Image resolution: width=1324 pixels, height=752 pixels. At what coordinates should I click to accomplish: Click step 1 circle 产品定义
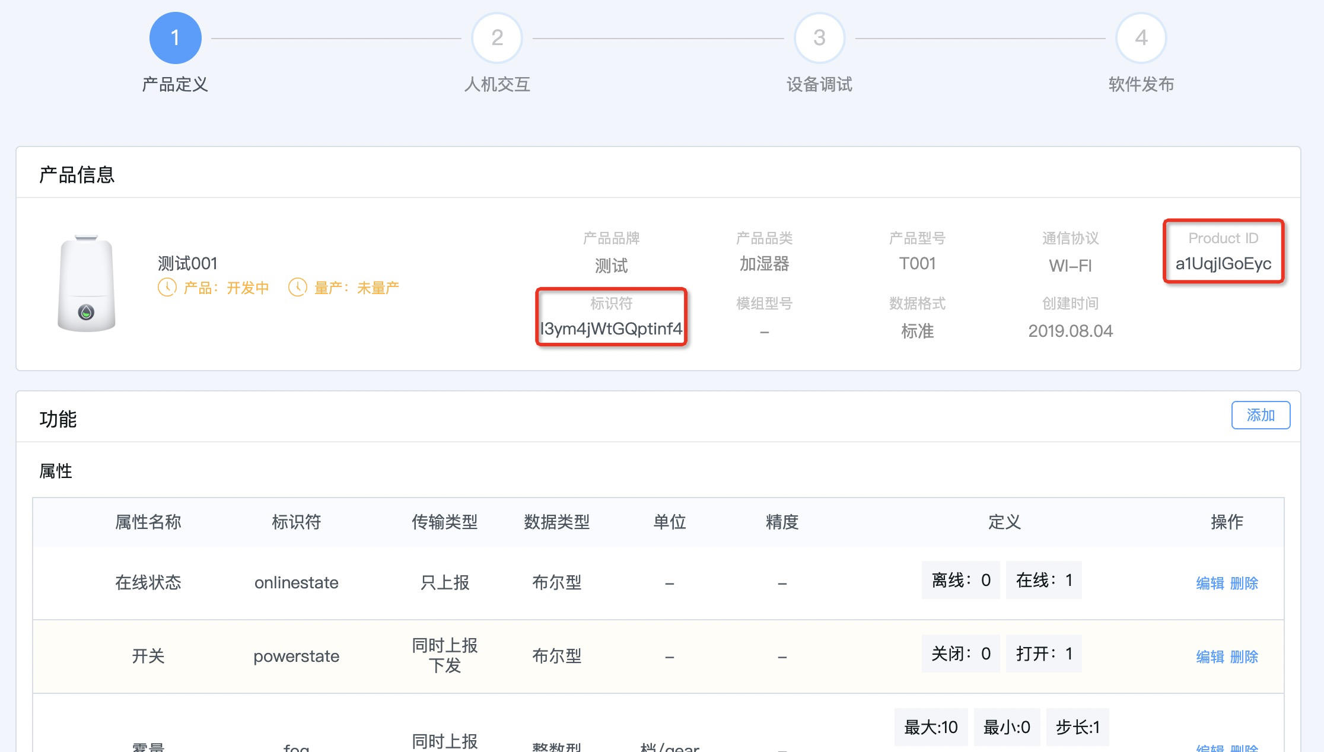click(175, 38)
